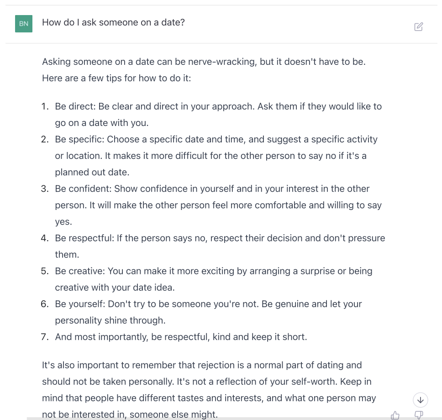The width and height of the screenshot is (442, 420).
Task: Click the edit message pencil icon
Action: coord(418,26)
